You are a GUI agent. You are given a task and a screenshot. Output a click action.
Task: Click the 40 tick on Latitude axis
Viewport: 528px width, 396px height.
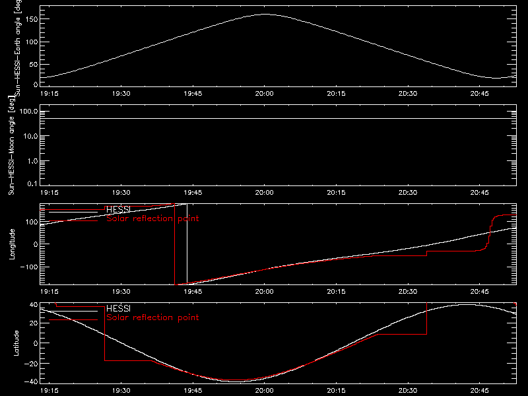[34, 305]
